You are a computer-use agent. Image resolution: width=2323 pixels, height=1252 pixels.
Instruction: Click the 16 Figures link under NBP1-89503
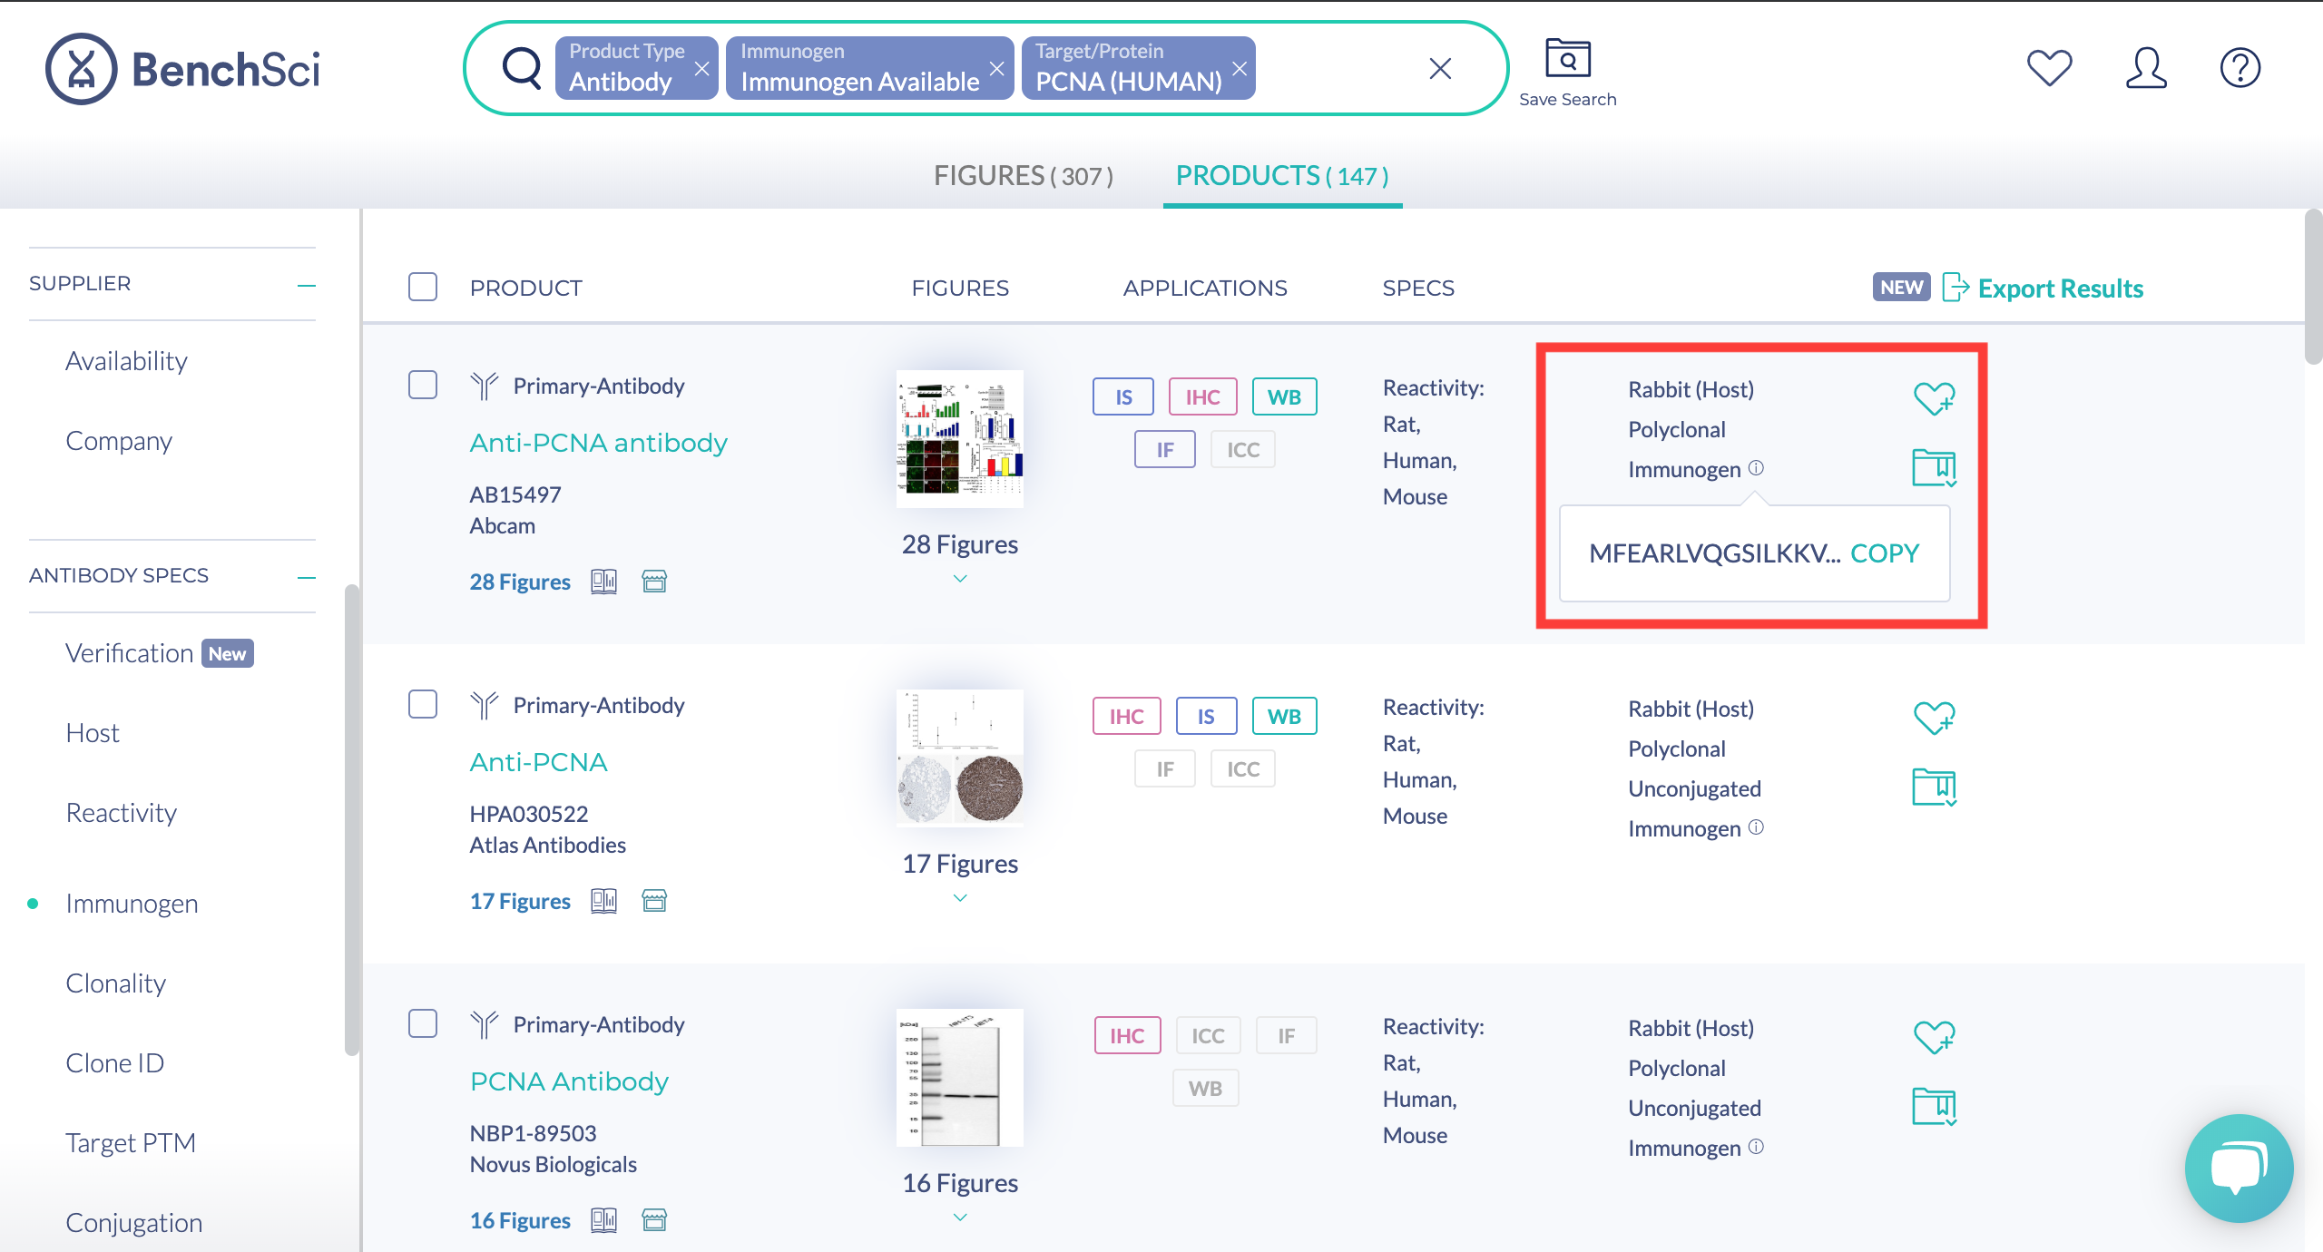click(x=520, y=1221)
